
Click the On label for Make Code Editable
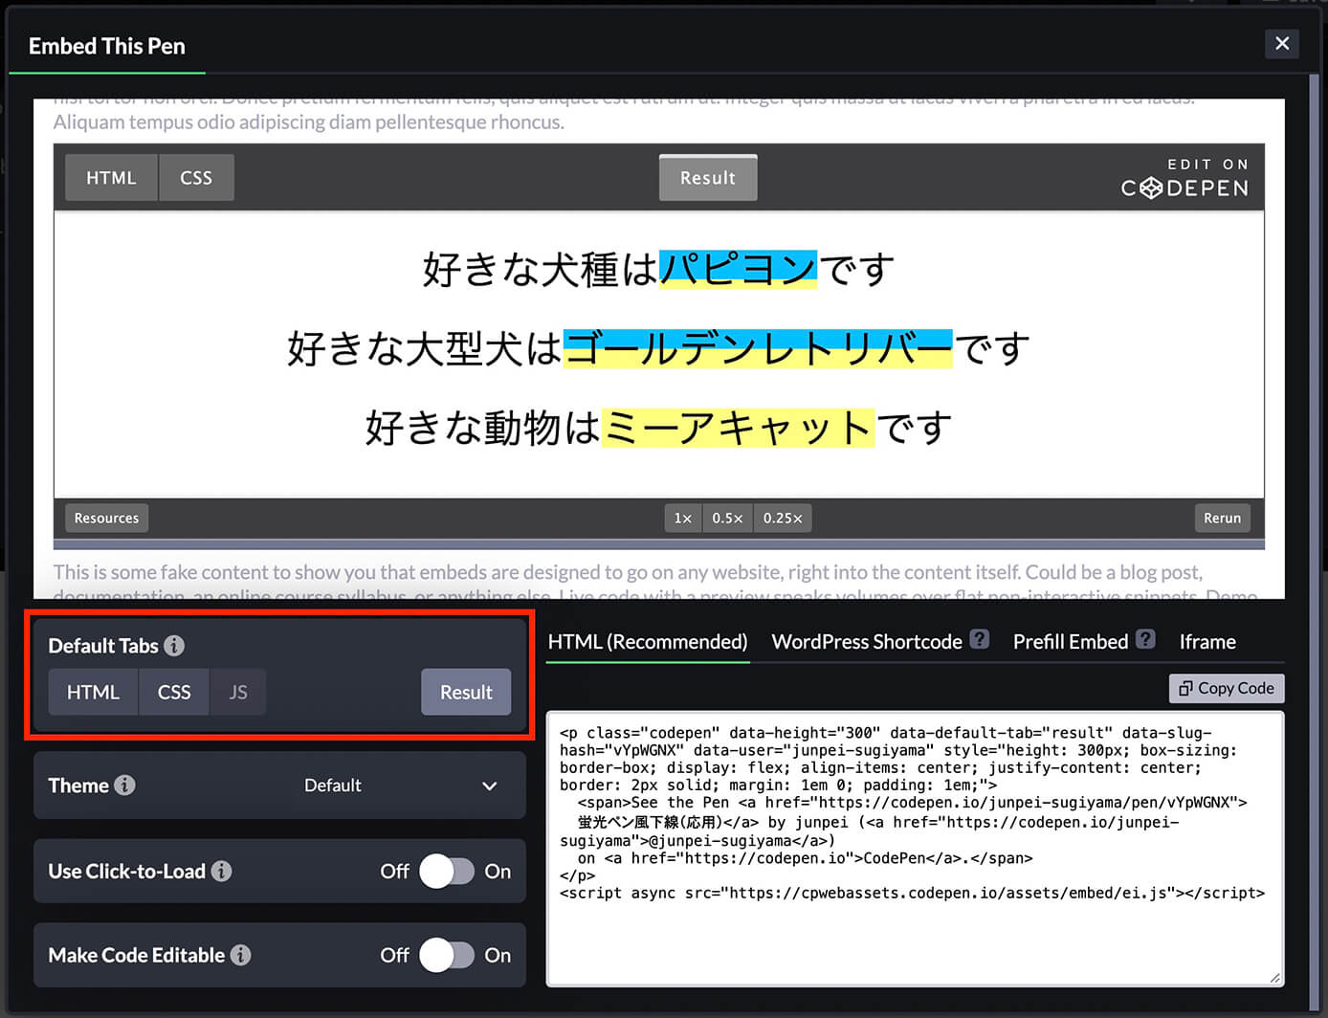498,955
